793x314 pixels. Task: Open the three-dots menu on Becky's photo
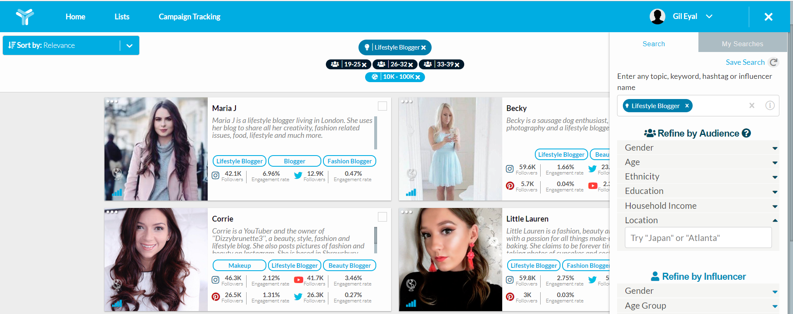[x=406, y=101]
